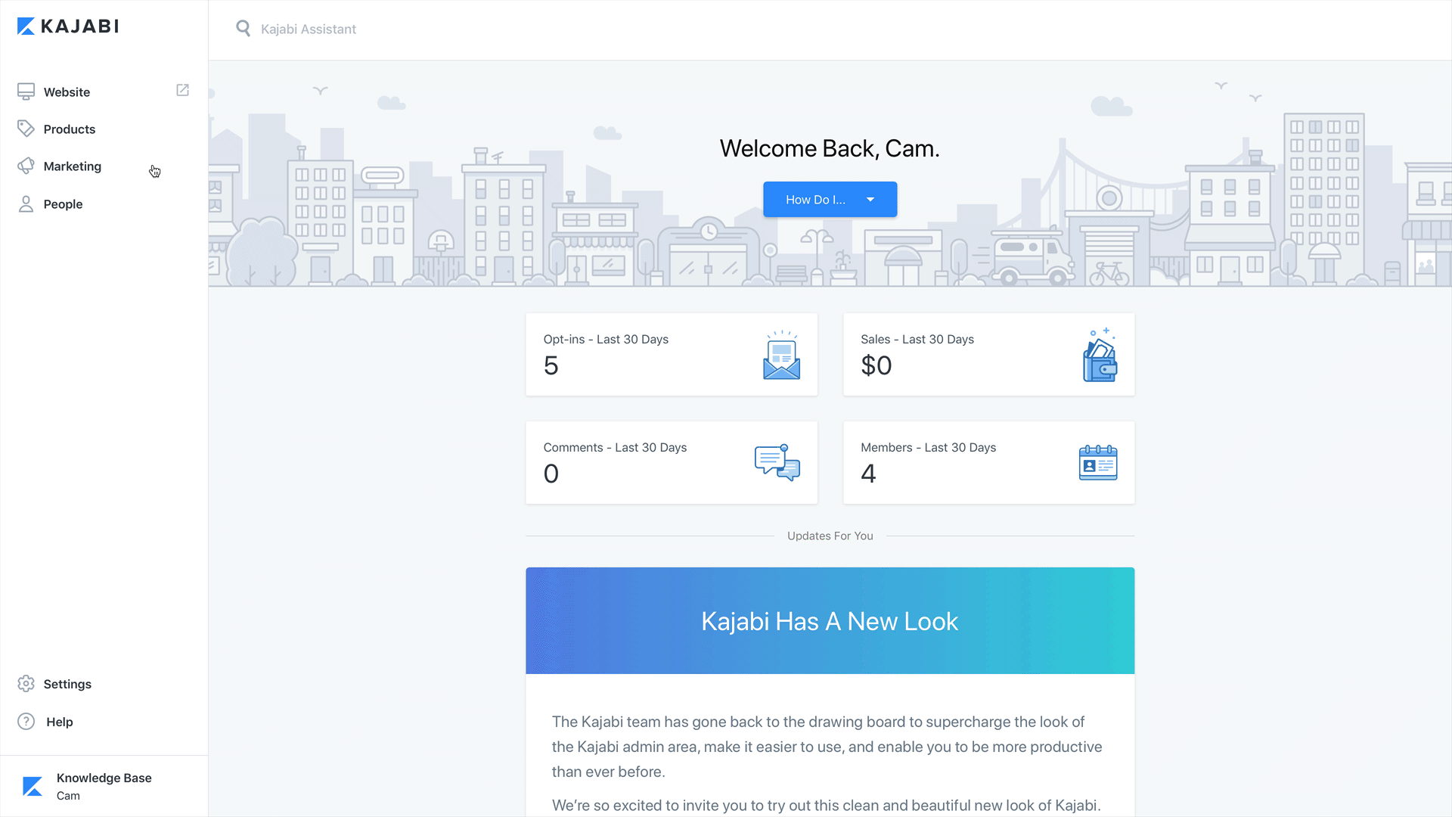This screenshot has width=1452, height=817.
Task: Click the Opt-ins email envelope icon
Action: 781,357
